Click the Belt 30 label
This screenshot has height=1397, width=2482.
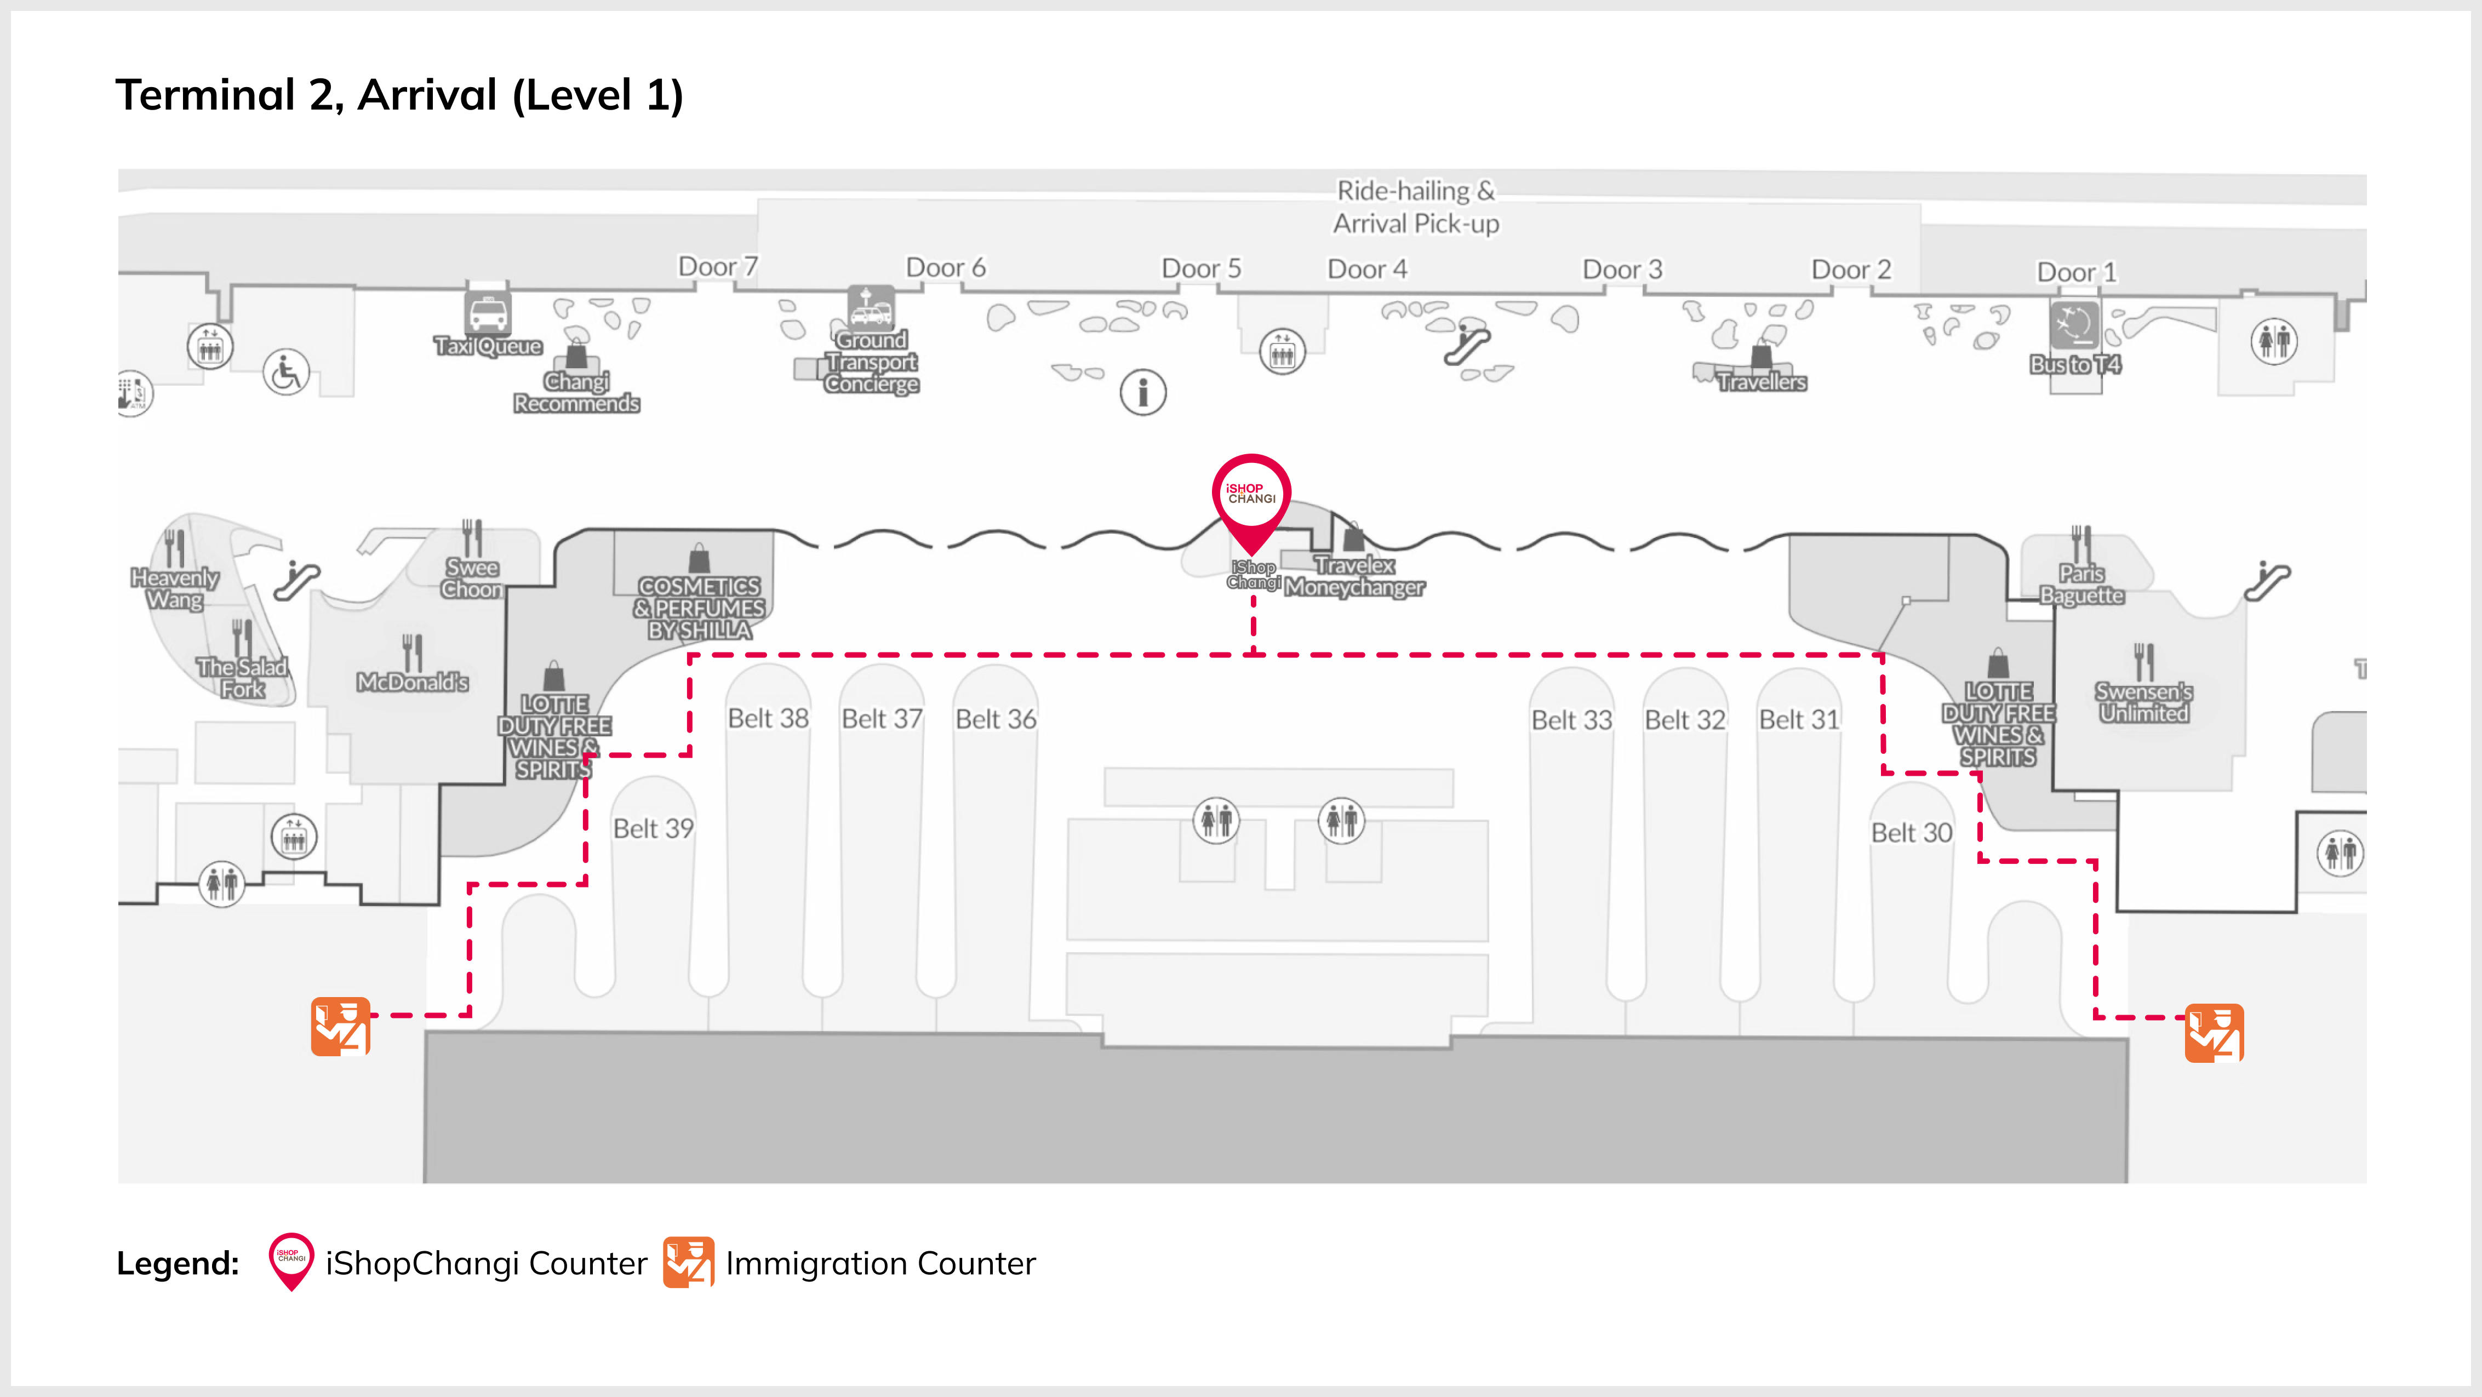[x=1912, y=832]
